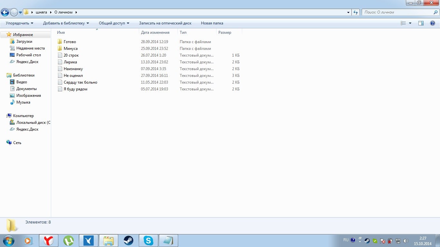Screen dimensions: 440x247
Task: Select Загрузки in the navigation pane
Action: (24, 41)
